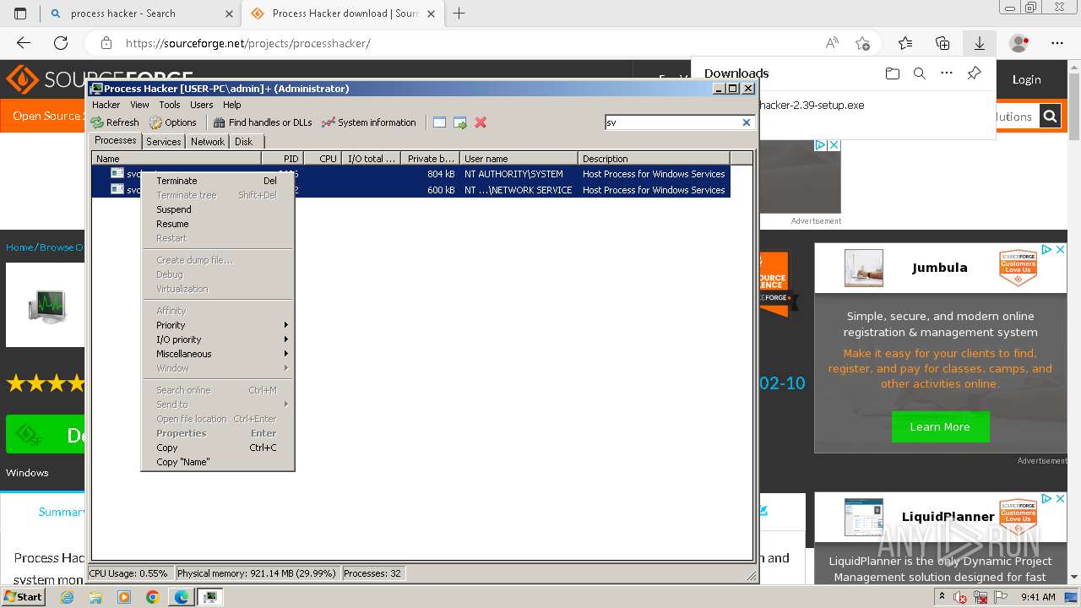Image resolution: width=1081 pixels, height=608 pixels.
Task: Sort by the I/O total column header
Action: [x=371, y=159]
